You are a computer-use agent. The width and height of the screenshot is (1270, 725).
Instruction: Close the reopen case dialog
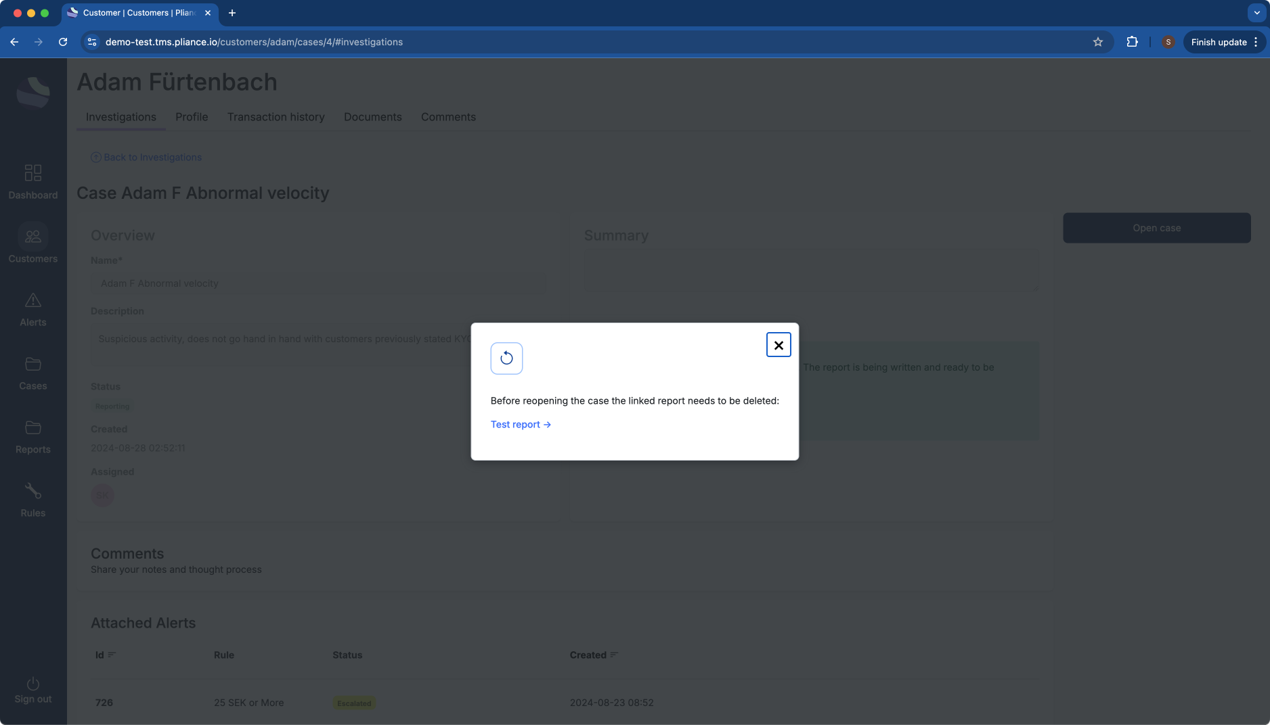pyautogui.click(x=779, y=345)
